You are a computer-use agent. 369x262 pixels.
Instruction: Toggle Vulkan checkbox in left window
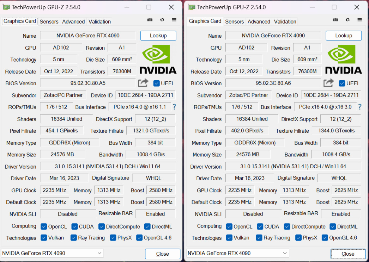click(x=43, y=238)
